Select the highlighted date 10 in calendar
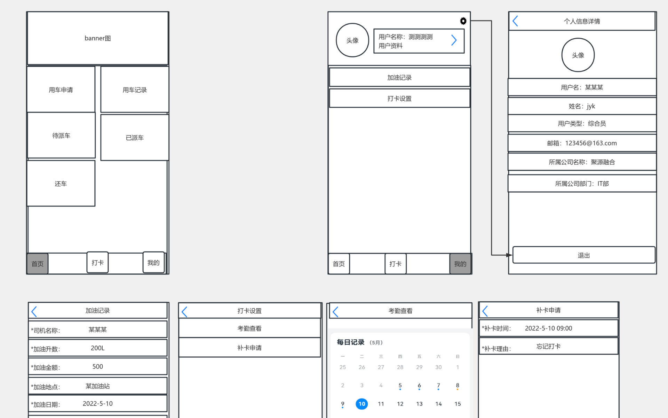Image resolution: width=668 pixels, height=418 pixels. click(x=361, y=404)
